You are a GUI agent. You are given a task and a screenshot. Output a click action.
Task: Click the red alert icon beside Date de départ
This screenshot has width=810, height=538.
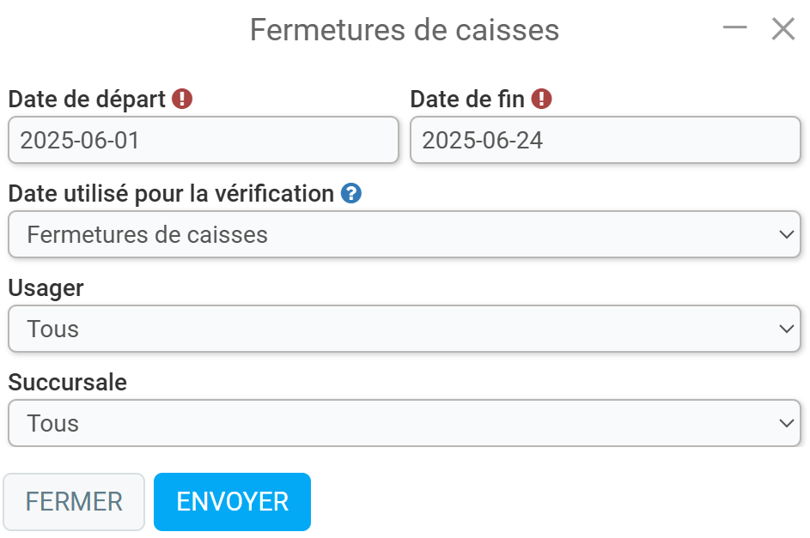click(x=182, y=99)
